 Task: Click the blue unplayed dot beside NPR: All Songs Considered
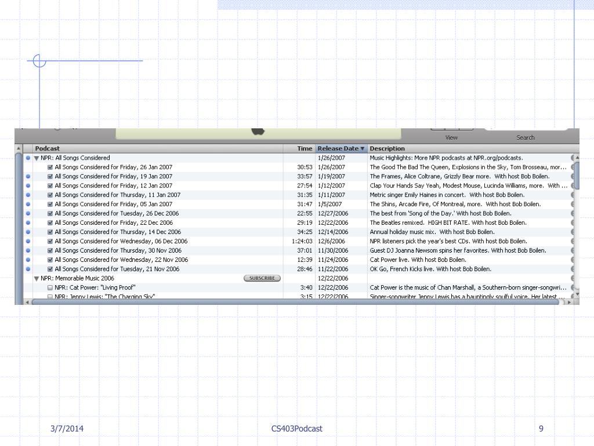pos(28,158)
